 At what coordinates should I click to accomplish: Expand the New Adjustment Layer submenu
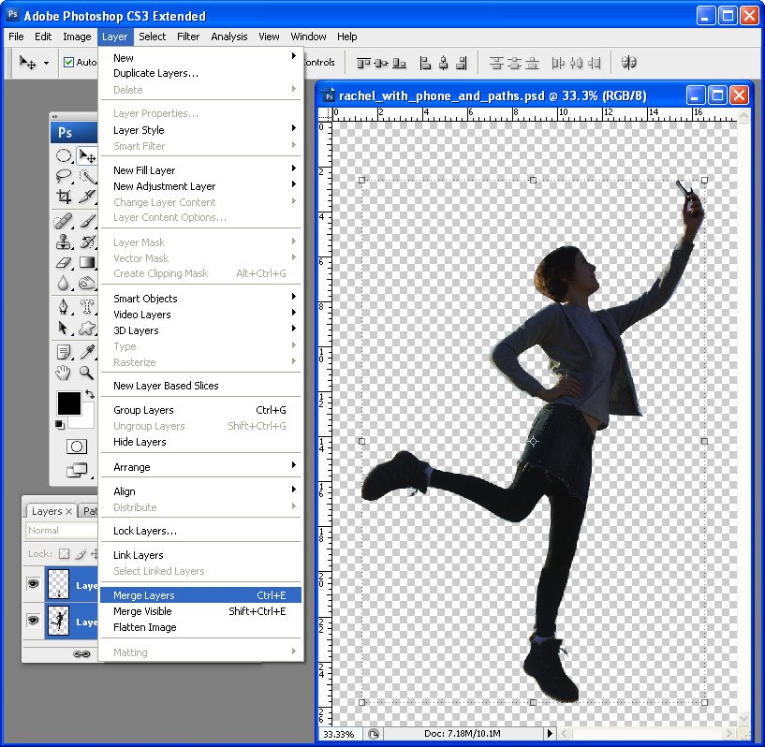click(x=201, y=186)
